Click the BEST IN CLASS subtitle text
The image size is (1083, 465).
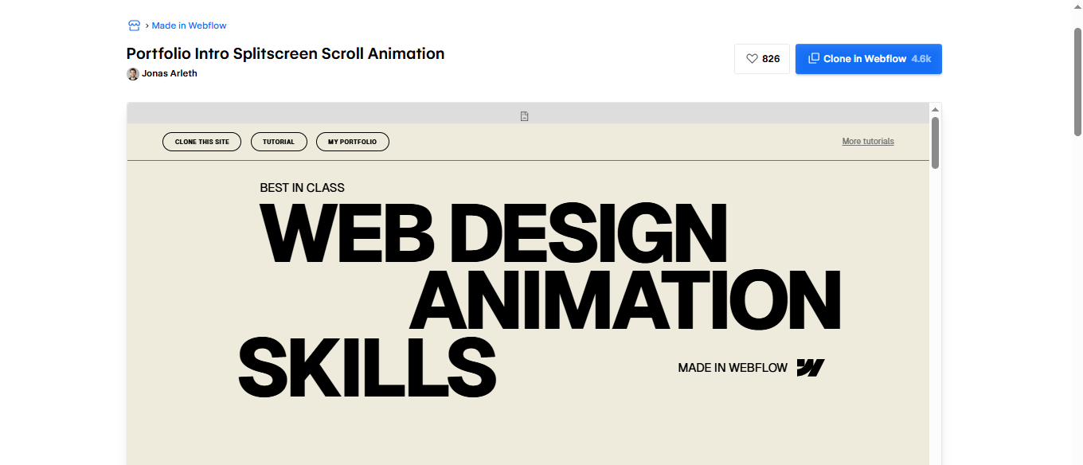coord(302,188)
